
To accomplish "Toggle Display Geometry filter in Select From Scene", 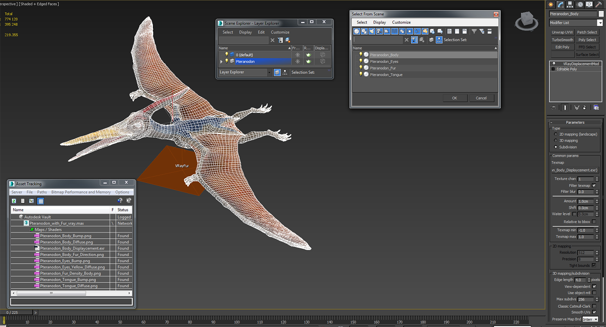I will [x=357, y=31].
